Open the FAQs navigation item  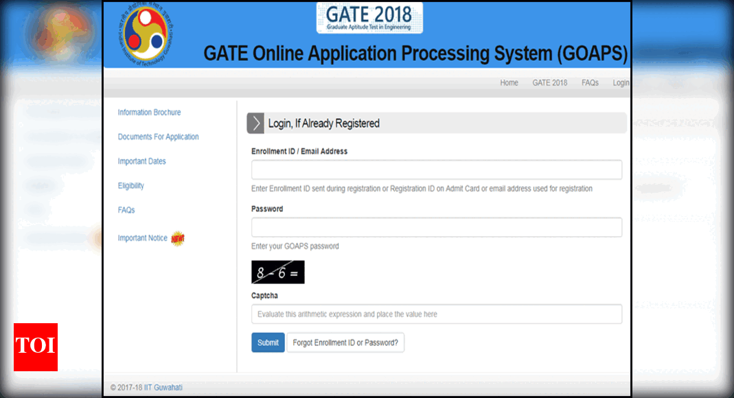tap(589, 82)
